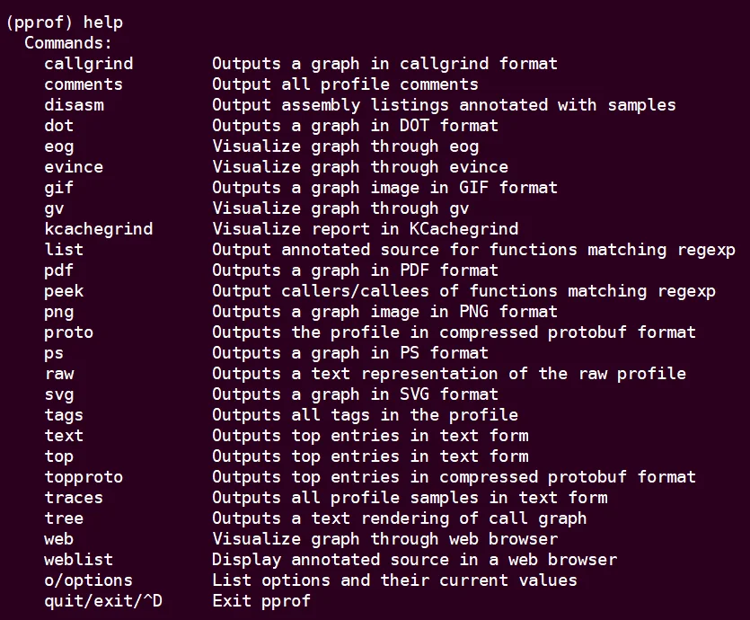This screenshot has height=620, width=750.
Task: Click the weblist command name
Action: coord(78,559)
